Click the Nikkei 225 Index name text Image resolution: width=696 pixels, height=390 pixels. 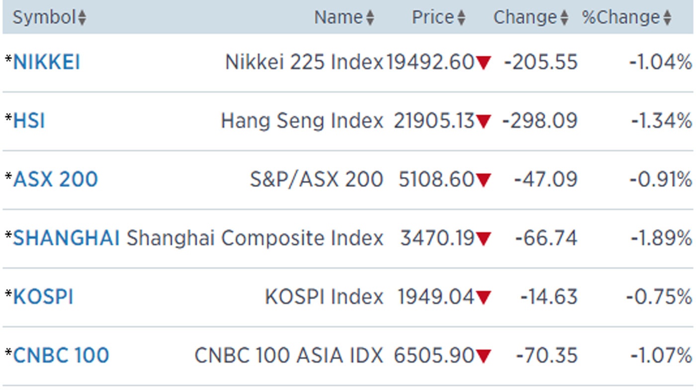coord(304,63)
